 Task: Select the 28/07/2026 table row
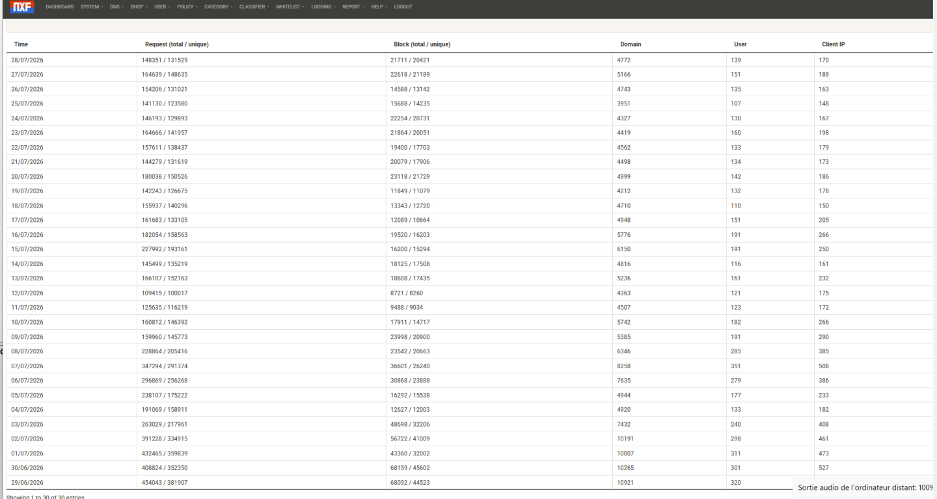[470, 60]
